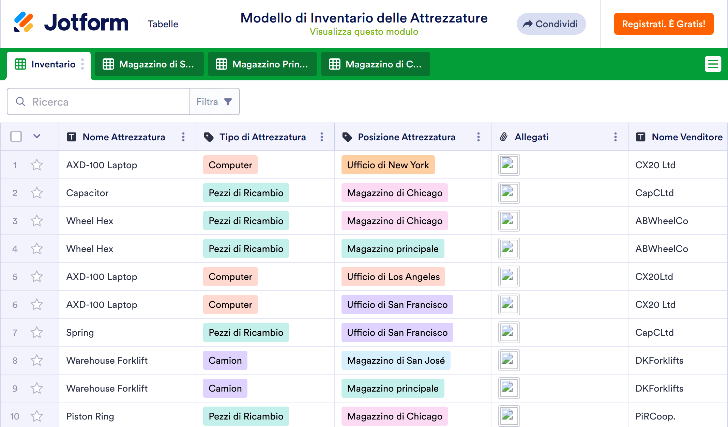Open the Computer tag in row 5
Image resolution: width=728 pixels, height=427 pixels.
tap(230, 276)
